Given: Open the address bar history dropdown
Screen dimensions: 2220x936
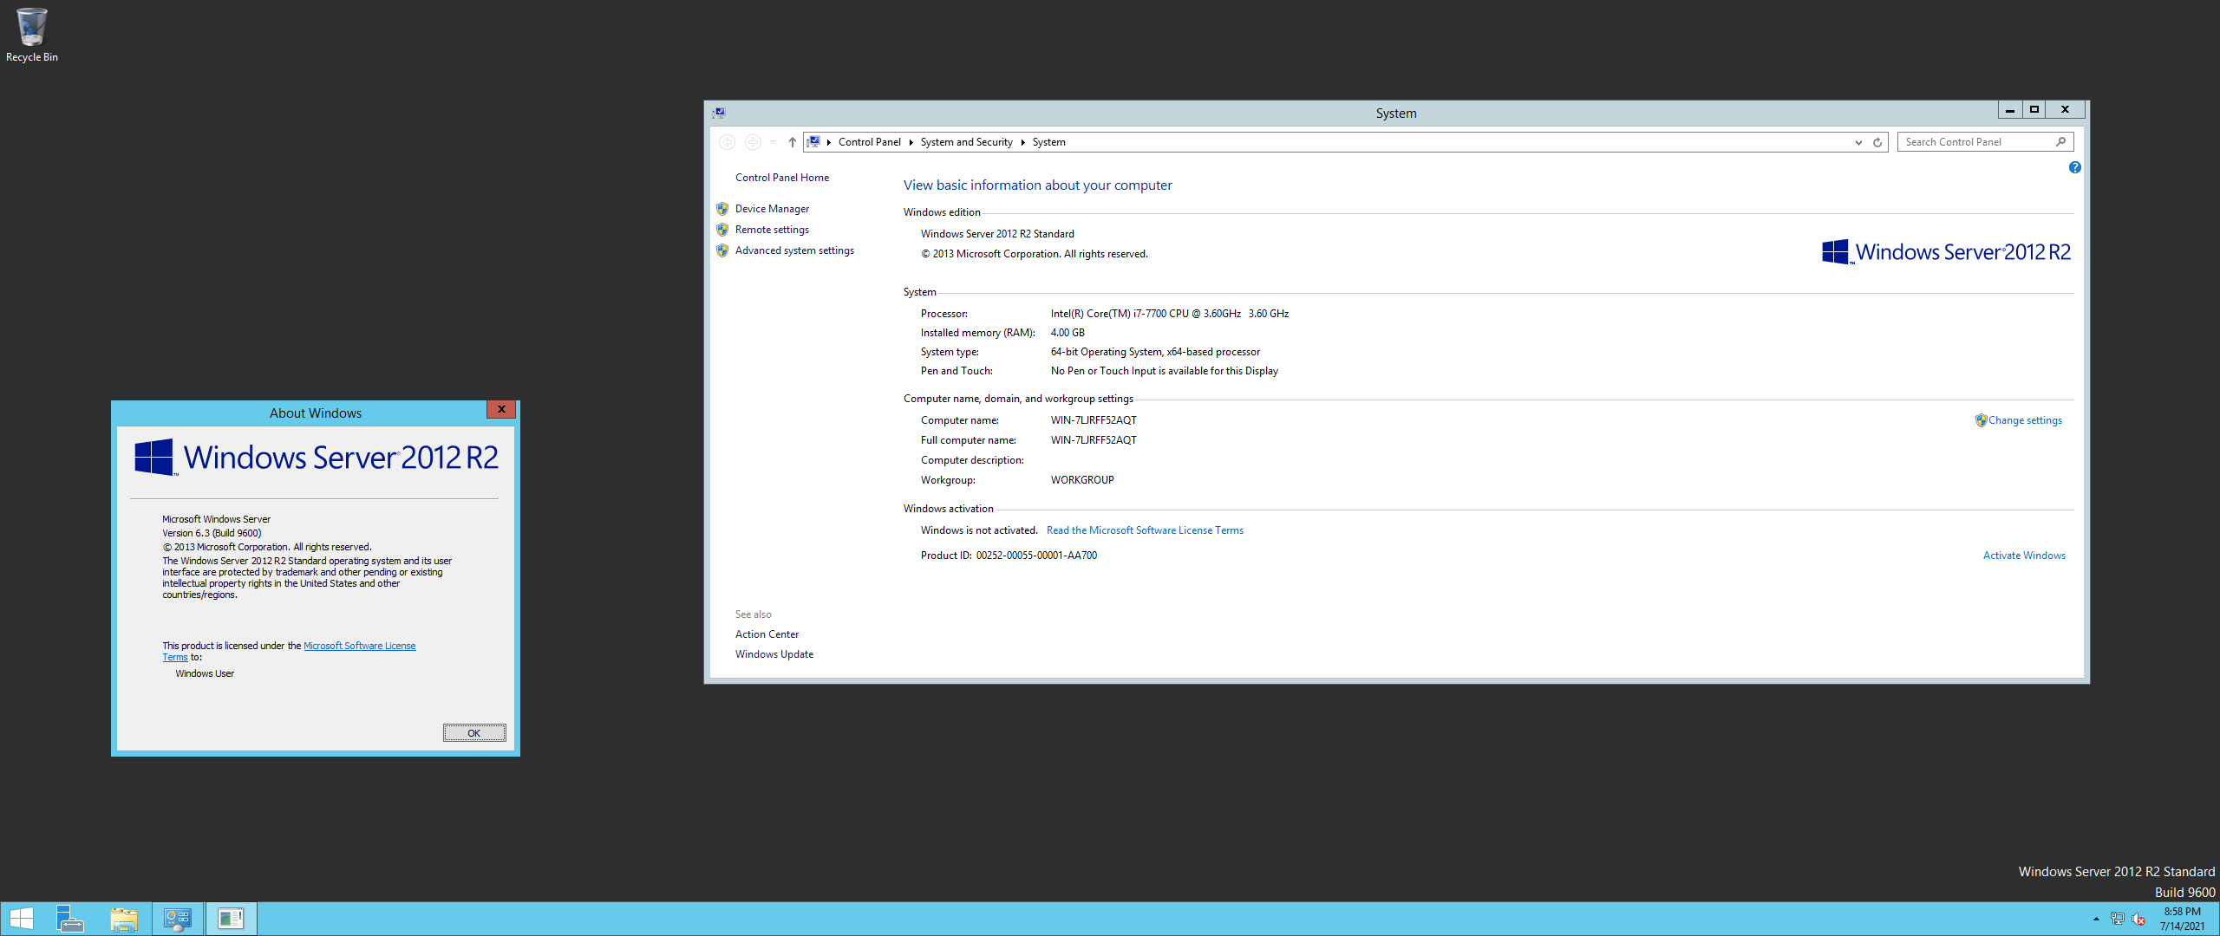Looking at the screenshot, I should (x=1858, y=142).
